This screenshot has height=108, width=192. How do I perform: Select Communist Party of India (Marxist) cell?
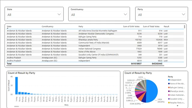click(94, 43)
